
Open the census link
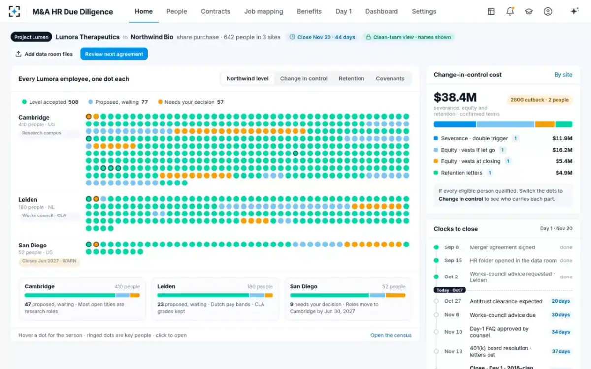[391, 335]
